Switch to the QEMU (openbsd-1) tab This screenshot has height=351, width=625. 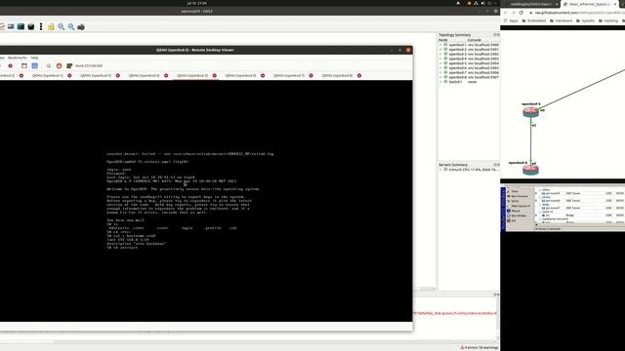click(48, 76)
